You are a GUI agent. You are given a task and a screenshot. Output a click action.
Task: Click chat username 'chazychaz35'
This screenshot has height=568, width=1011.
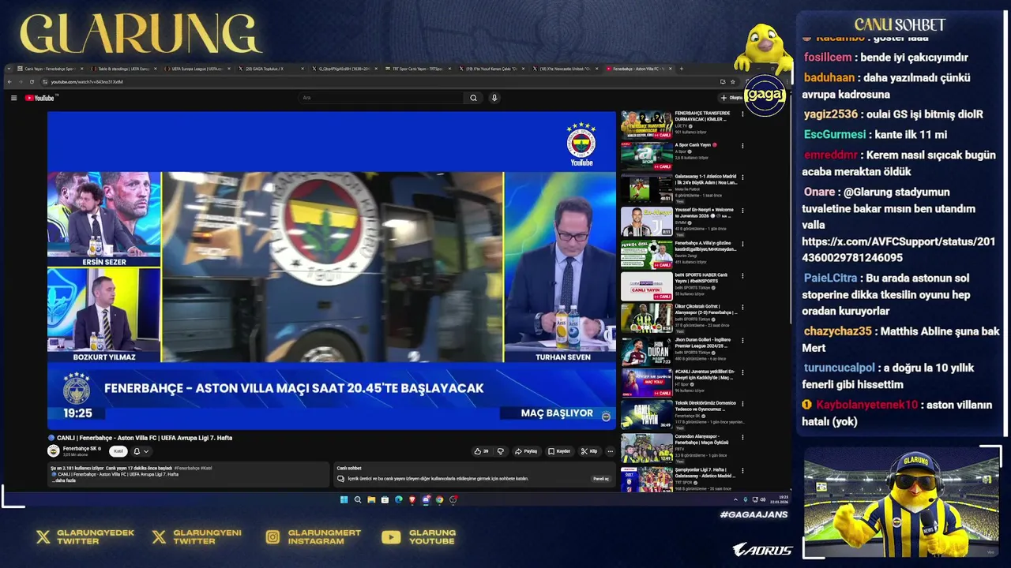838,331
